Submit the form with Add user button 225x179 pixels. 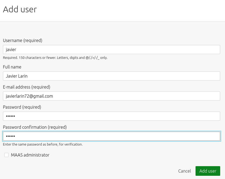pyautogui.click(x=208, y=171)
